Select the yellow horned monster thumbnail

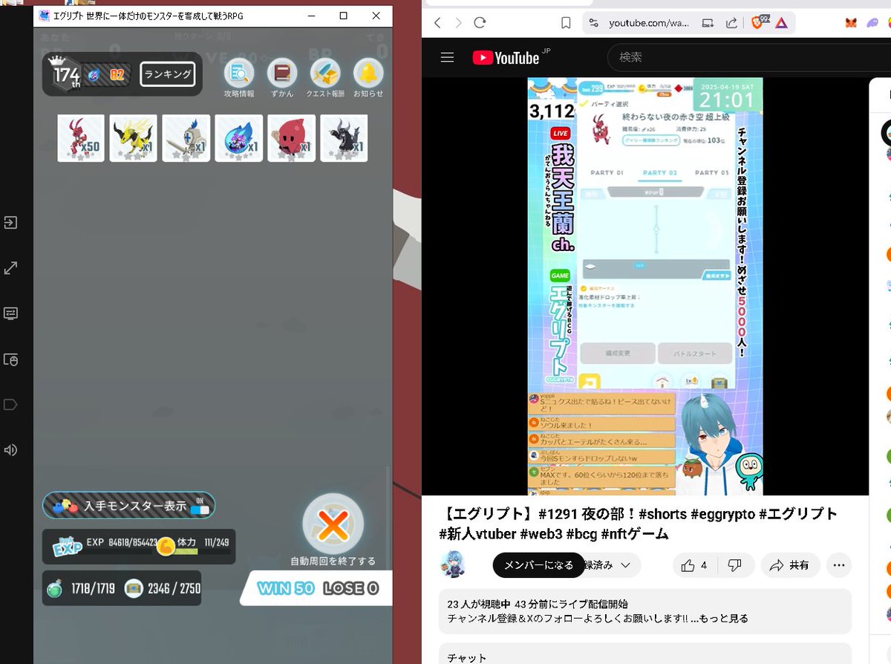click(134, 138)
